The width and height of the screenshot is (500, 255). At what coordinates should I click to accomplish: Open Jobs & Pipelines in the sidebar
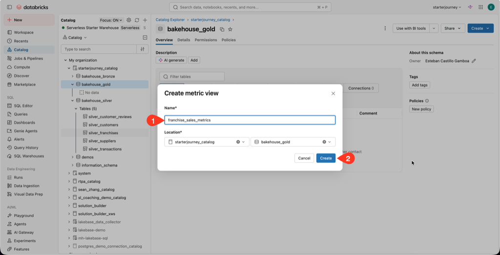click(29, 59)
